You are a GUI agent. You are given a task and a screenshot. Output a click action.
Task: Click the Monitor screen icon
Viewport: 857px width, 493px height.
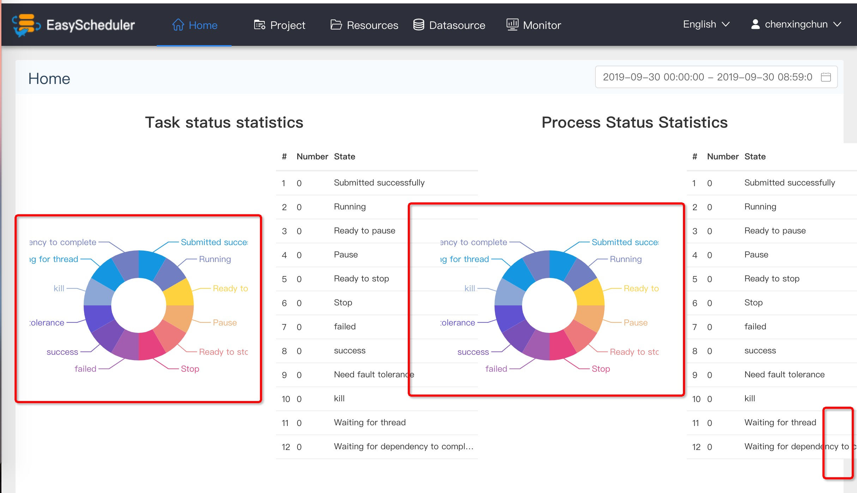pyautogui.click(x=512, y=25)
